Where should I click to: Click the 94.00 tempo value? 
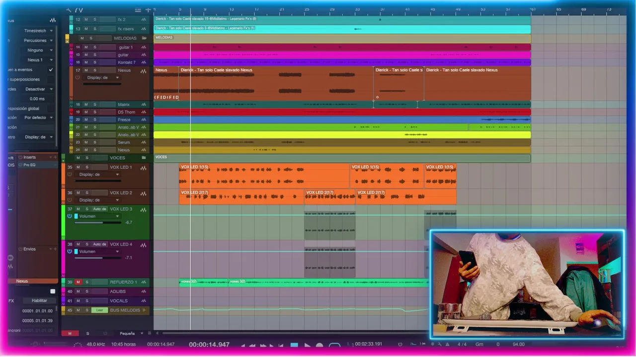[519, 344]
